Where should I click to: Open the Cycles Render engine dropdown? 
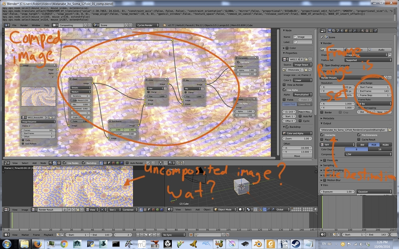pos(148,25)
